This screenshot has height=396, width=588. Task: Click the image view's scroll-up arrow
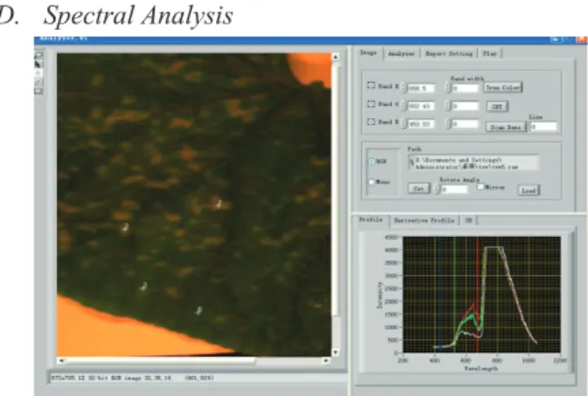335,57
